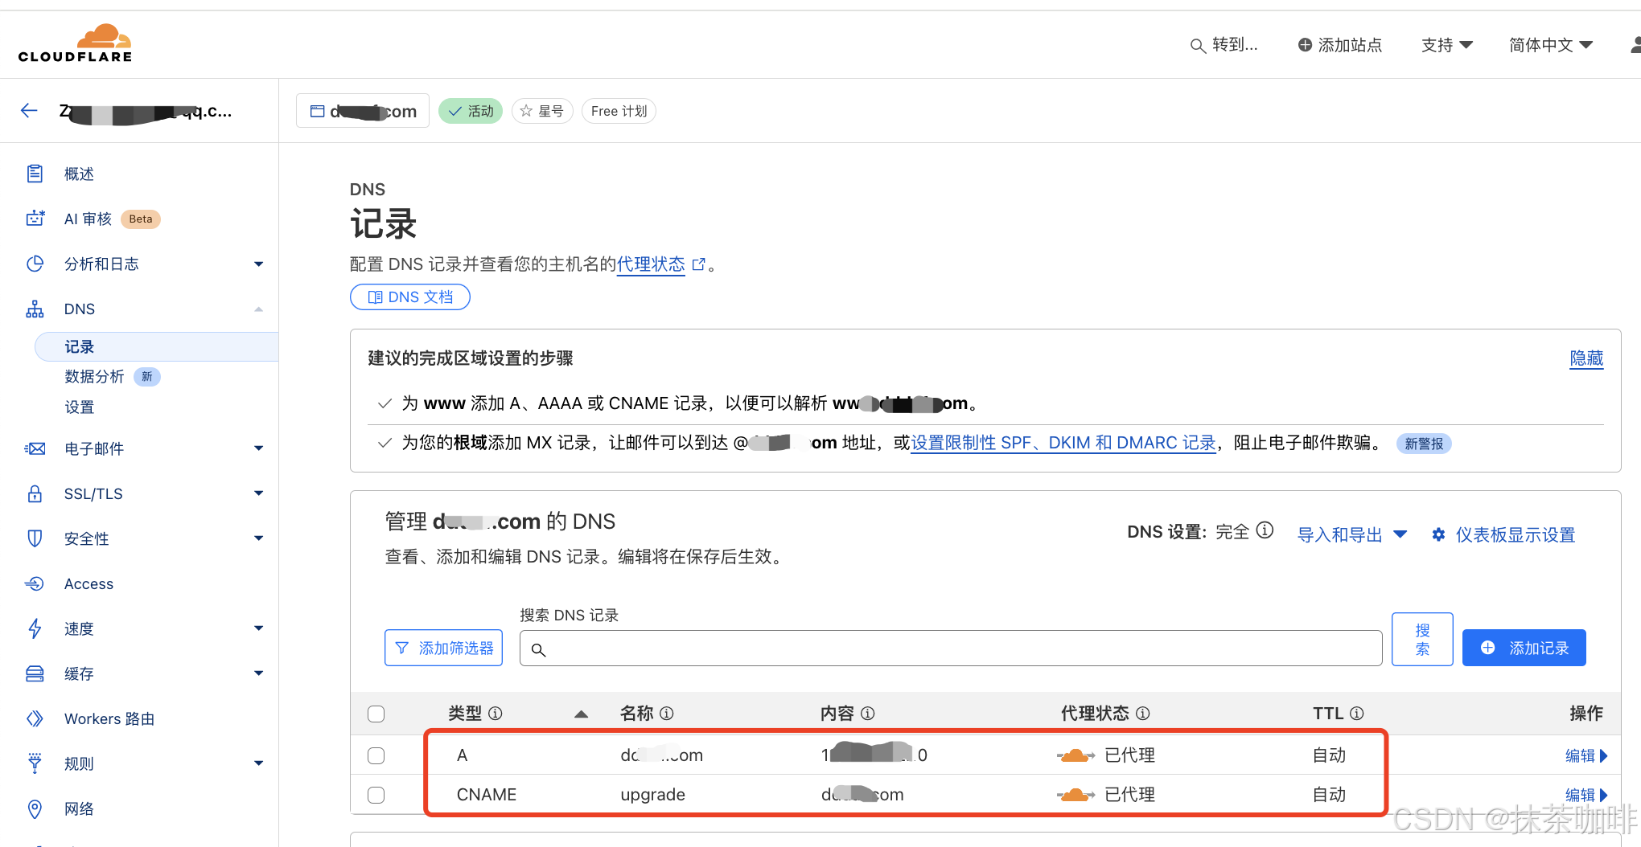Screen dimensions: 1641x847
Task: Click the user account icon
Action: [1635, 45]
